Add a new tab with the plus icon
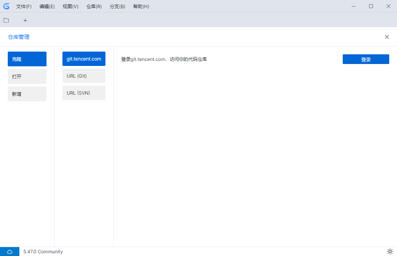Image resolution: width=397 pixels, height=256 pixels. click(25, 21)
